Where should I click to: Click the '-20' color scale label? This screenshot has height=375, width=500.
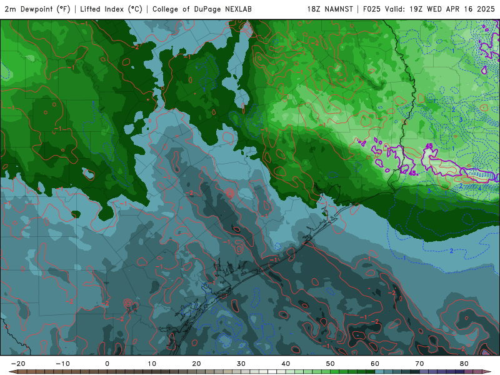click(x=18, y=364)
